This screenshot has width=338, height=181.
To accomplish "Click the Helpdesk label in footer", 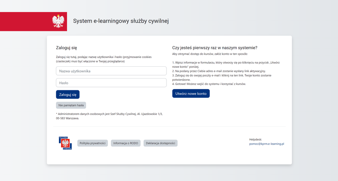I will click(x=255, y=139).
